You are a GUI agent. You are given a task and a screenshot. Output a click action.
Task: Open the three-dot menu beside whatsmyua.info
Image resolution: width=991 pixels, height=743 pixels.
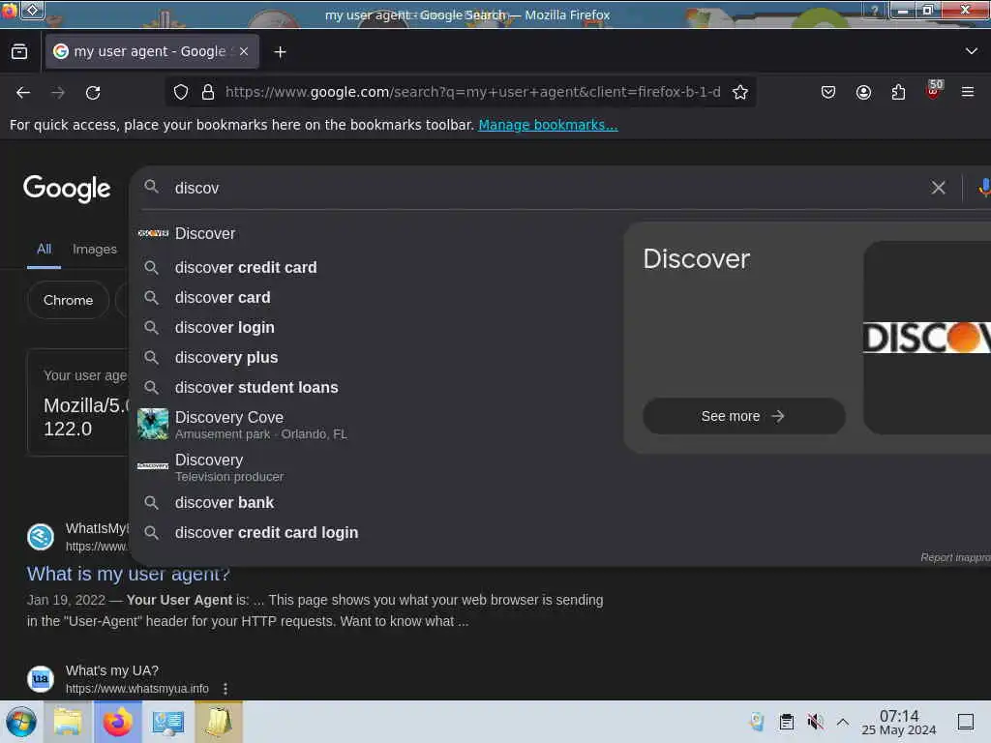[x=225, y=689]
